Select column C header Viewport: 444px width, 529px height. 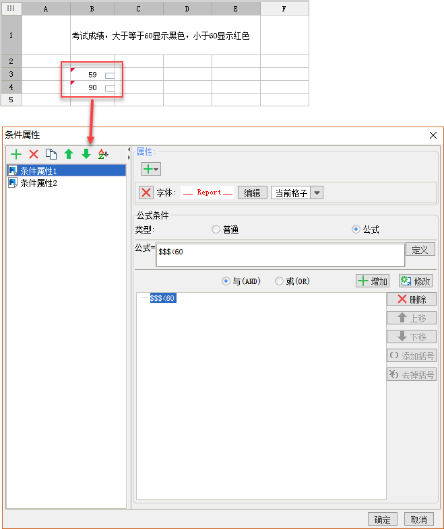[x=139, y=9]
